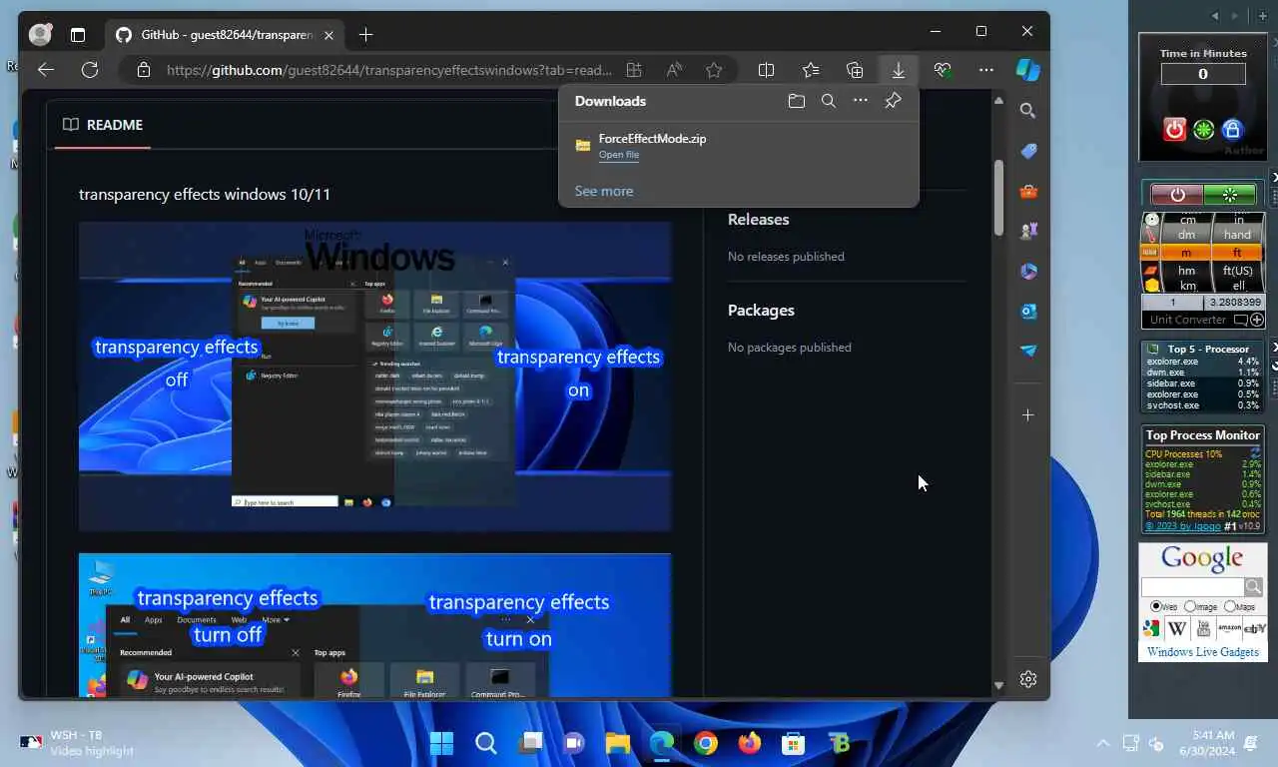Open more options in Downloads panel

point(860,101)
